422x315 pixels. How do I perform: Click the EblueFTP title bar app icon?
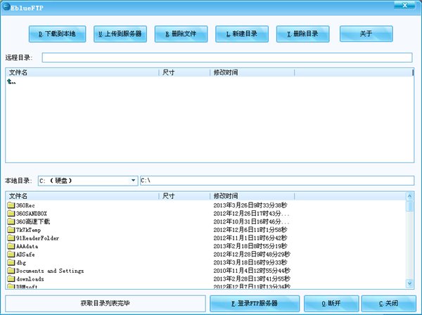point(6,7)
